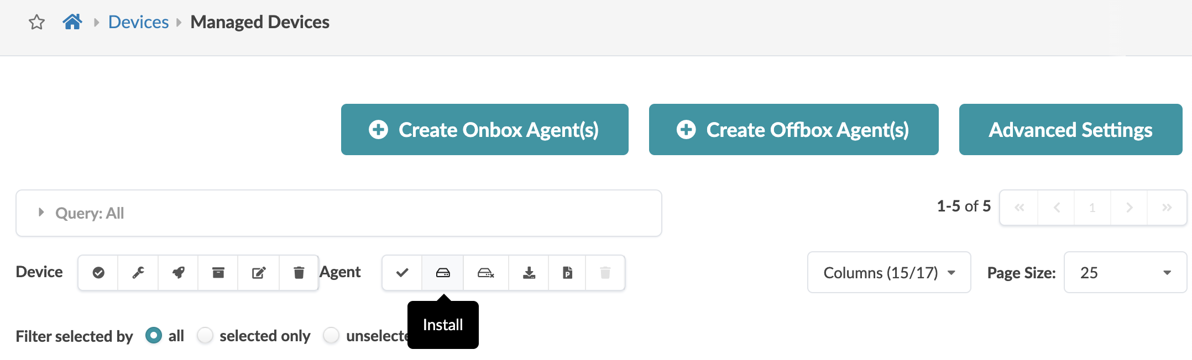Select the 'selected only' radio button
Viewport: 1192px width, 360px height.
click(x=205, y=336)
